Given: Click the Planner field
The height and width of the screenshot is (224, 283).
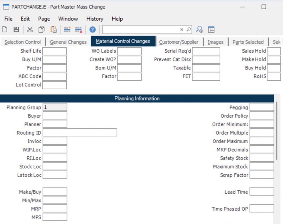Looking at the screenshot, I should click(55, 124).
